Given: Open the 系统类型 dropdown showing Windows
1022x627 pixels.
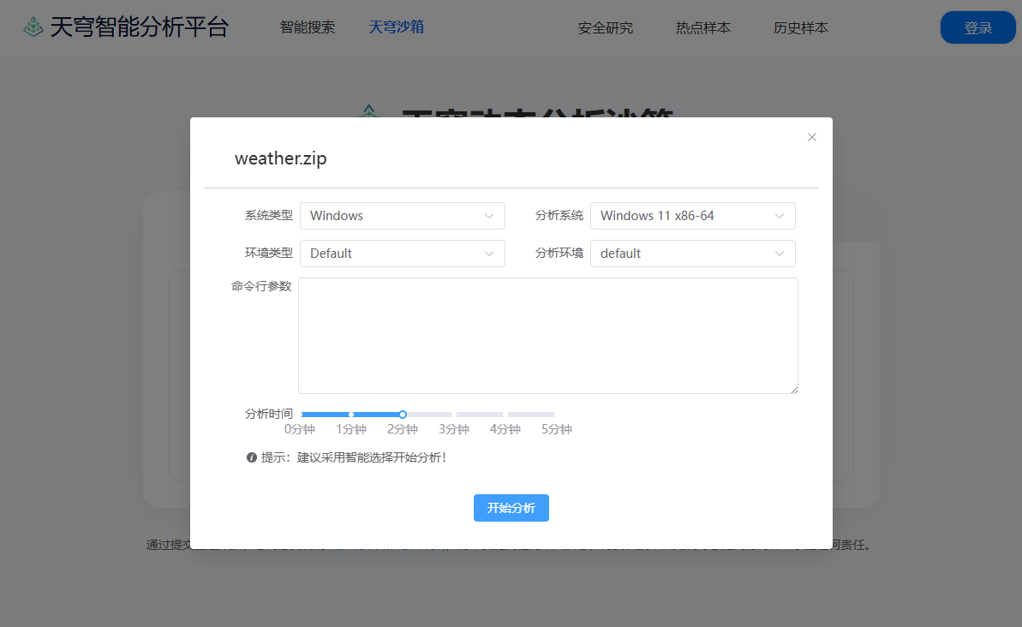Looking at the screenshot, I should pos(403,216).
